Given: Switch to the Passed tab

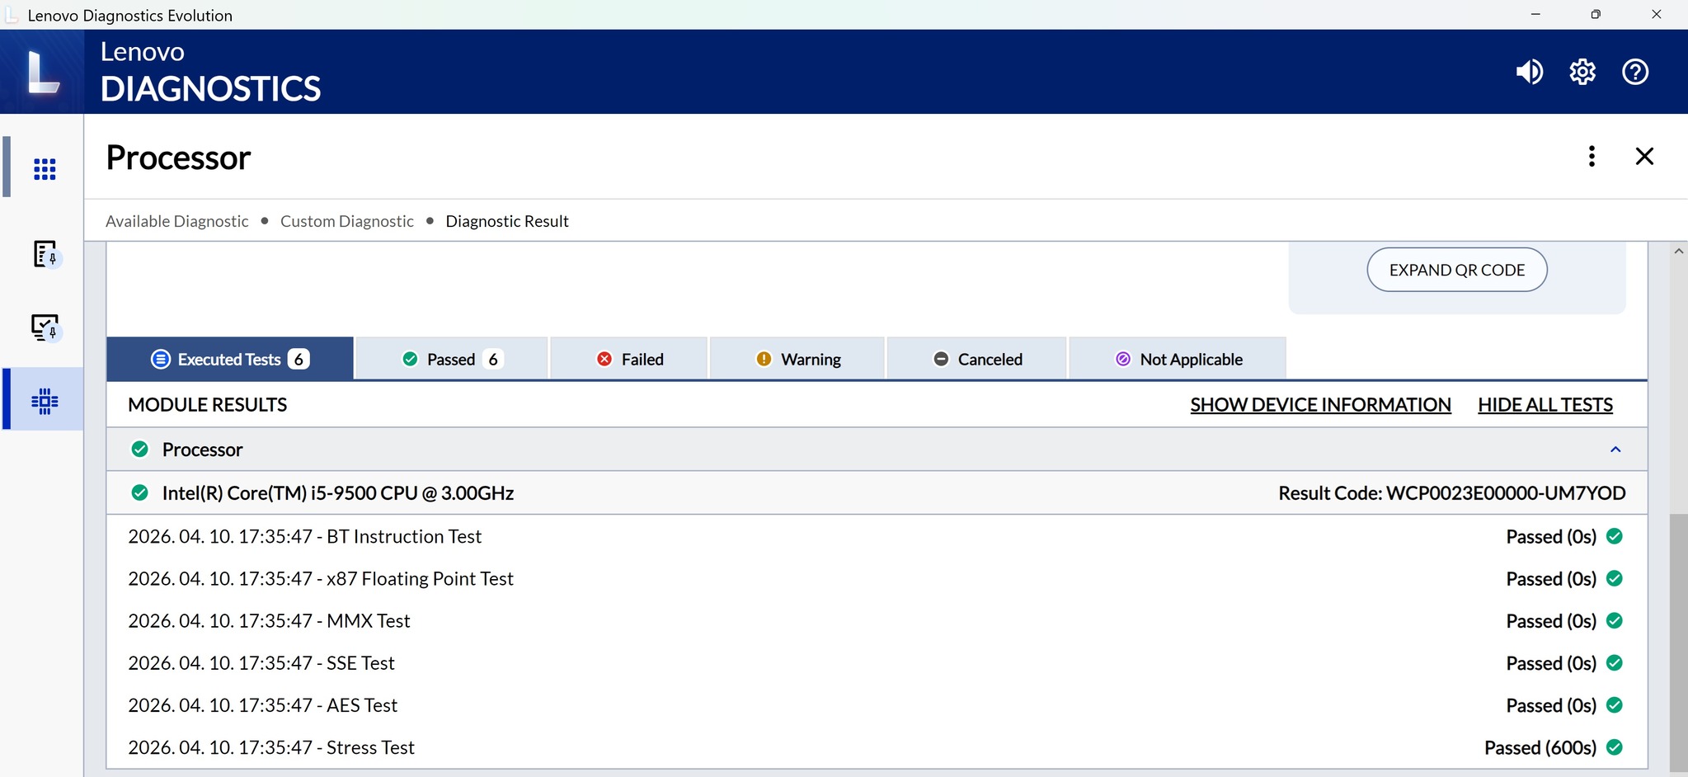Looking at the screenshot, I should (x=452, y=359).
